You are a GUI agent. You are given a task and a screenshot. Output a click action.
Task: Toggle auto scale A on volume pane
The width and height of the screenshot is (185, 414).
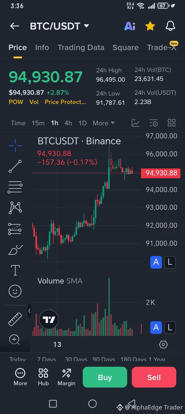coord(156,327)
